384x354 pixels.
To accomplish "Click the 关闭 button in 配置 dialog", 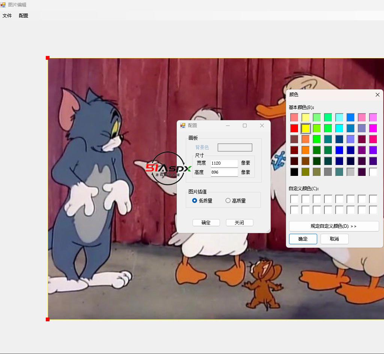I will 239,222.
